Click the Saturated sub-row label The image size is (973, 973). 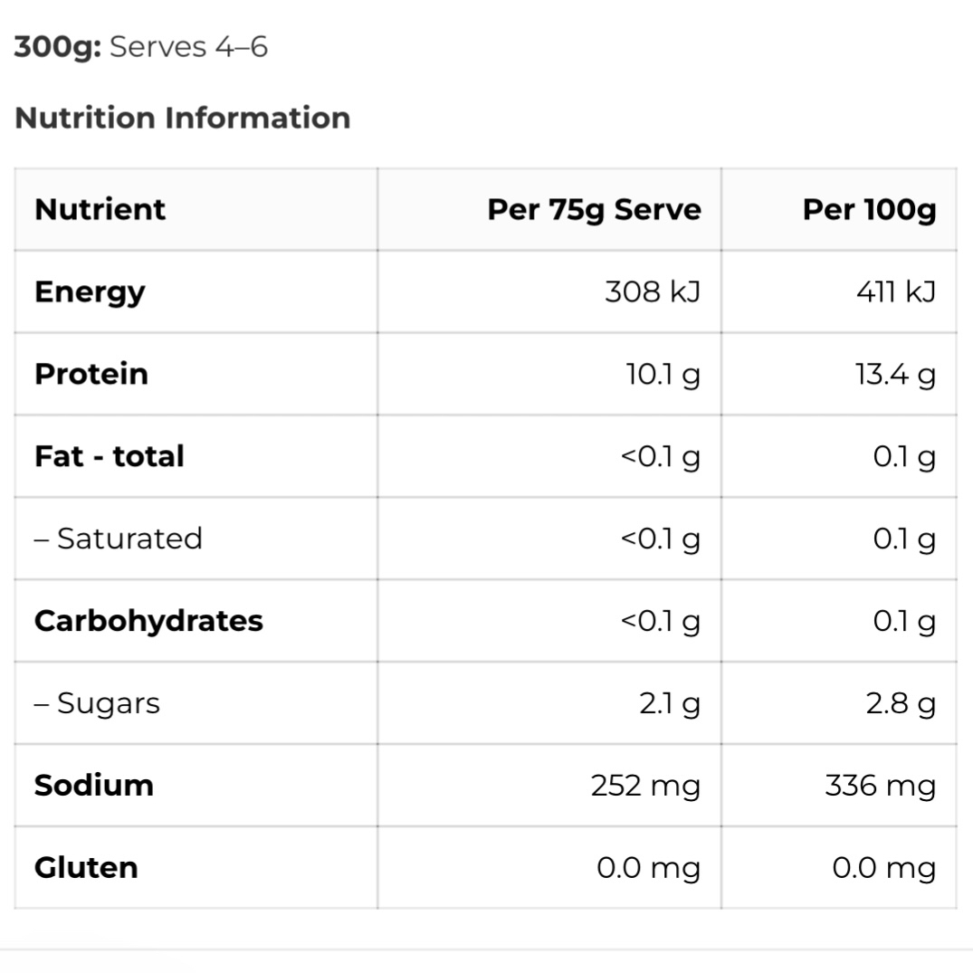(118, 539)
